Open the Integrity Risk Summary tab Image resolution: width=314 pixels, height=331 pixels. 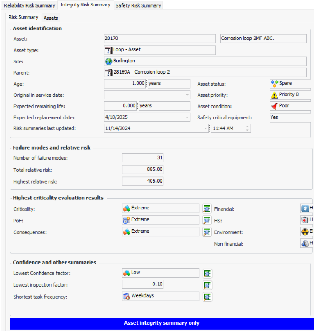(85, 5)
